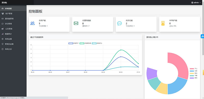Image resolution: width=204 pixels, height=99 pixels.
Task: Open the admin account dropdown
Action: tap(196, 3)
